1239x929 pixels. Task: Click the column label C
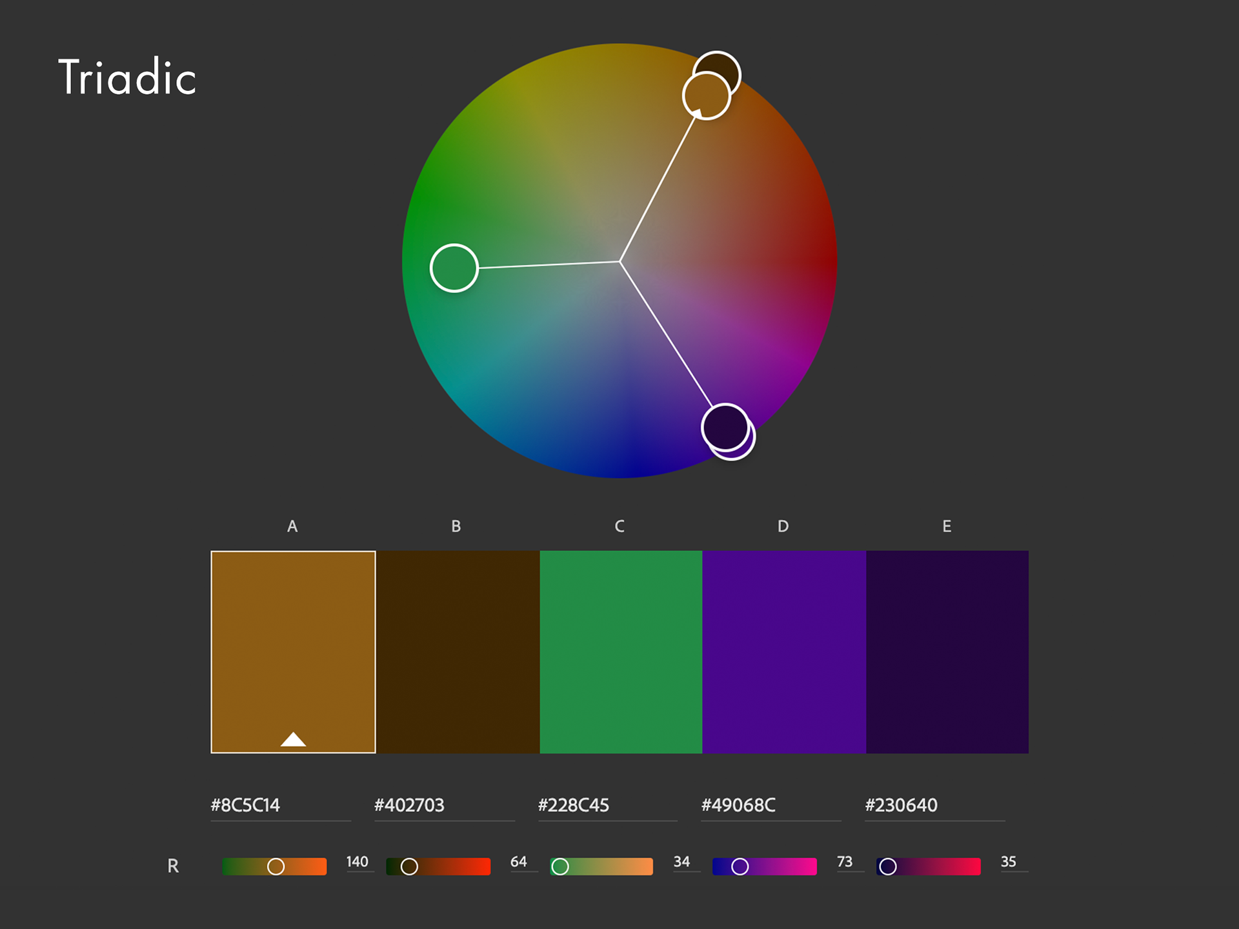[619, 526]
